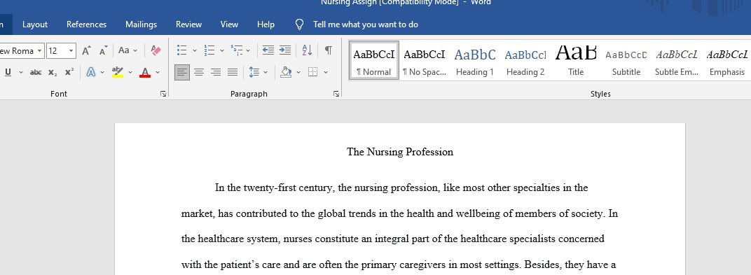This screenshot has width=751, height=275.
Task: Apply the Title style
Action: [576, 60]
